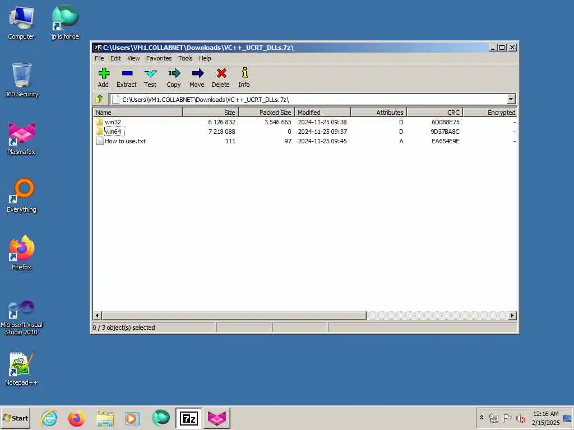Click the network tray icon
Screen dimensions: 574x430
[494, 418]
